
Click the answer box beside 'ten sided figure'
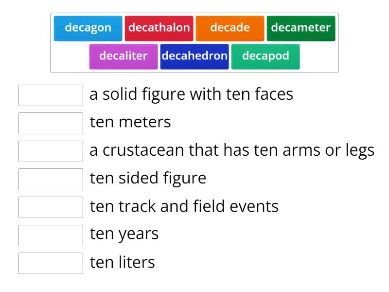[51, 180]
